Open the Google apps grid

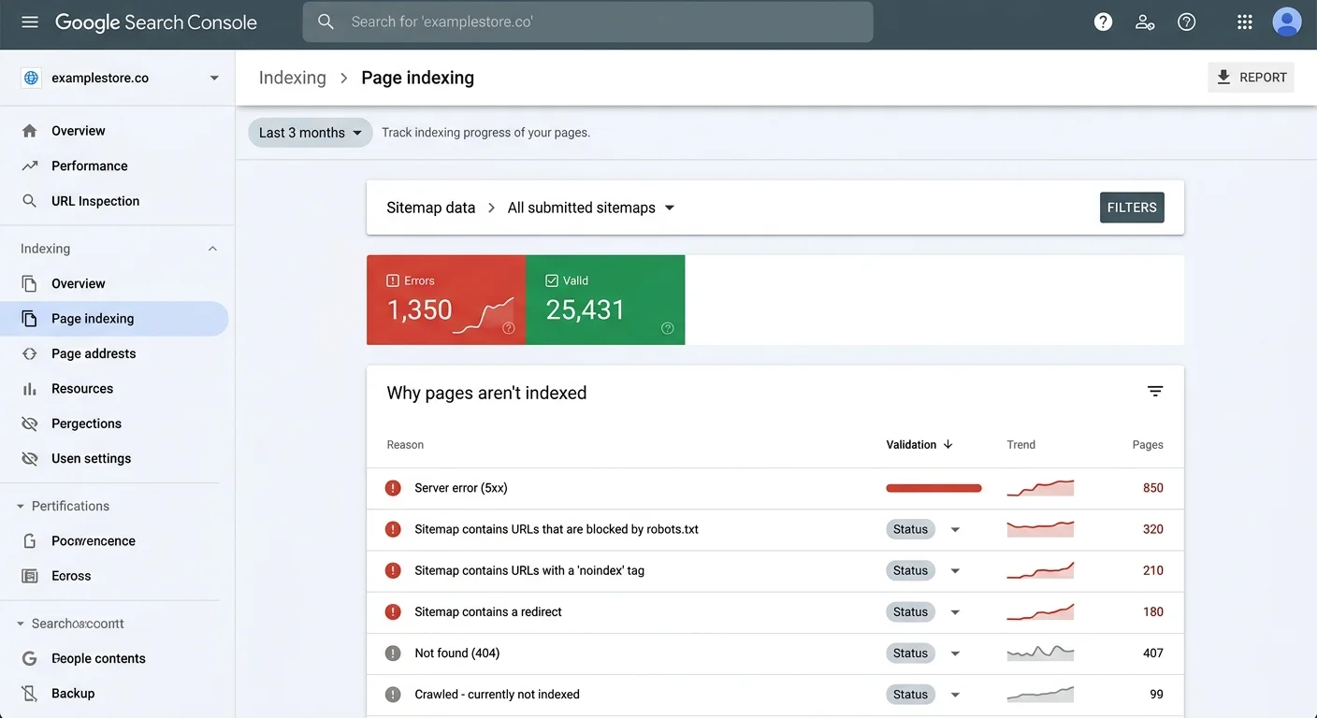[1244, 22]
